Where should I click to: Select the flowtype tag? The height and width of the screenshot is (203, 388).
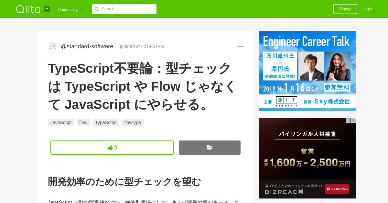(133, 122)
